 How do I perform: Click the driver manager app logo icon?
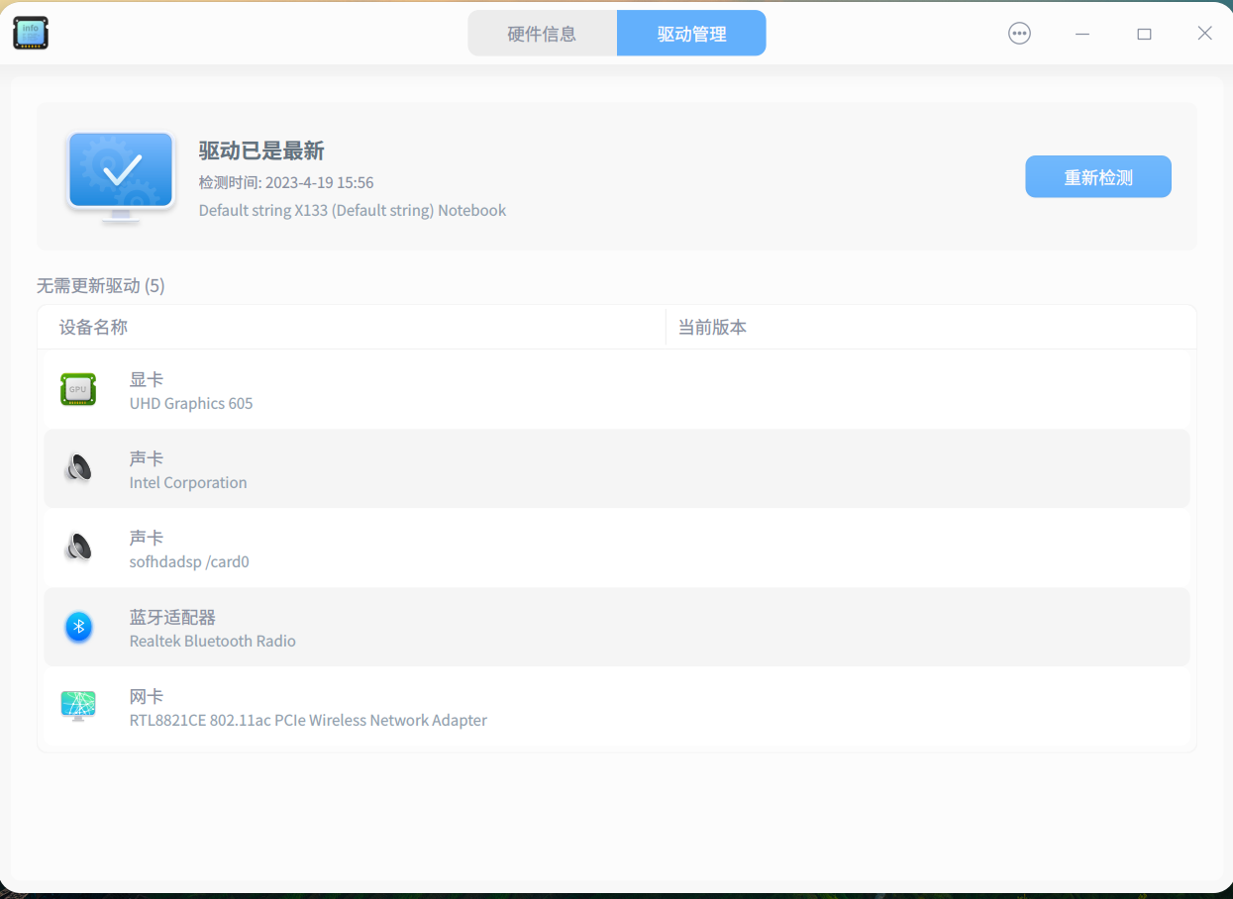[x=30, y=33]
